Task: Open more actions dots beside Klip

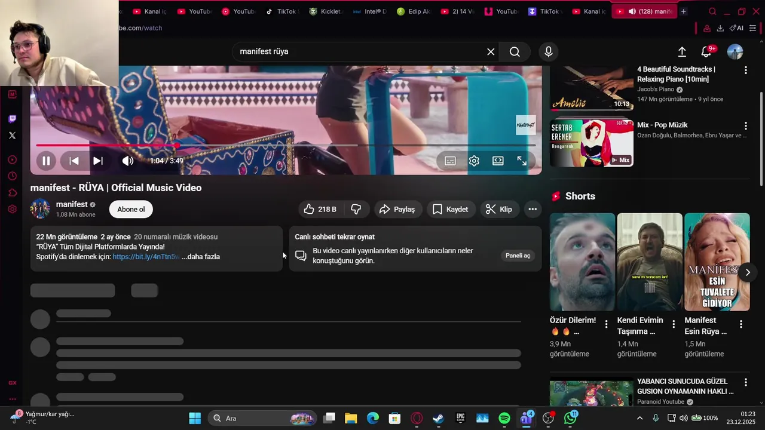Action: [533, 209]
